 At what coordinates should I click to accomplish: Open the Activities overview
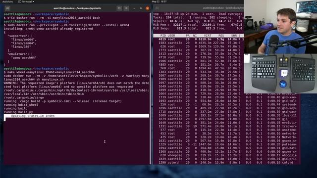(x=8, y=1)
